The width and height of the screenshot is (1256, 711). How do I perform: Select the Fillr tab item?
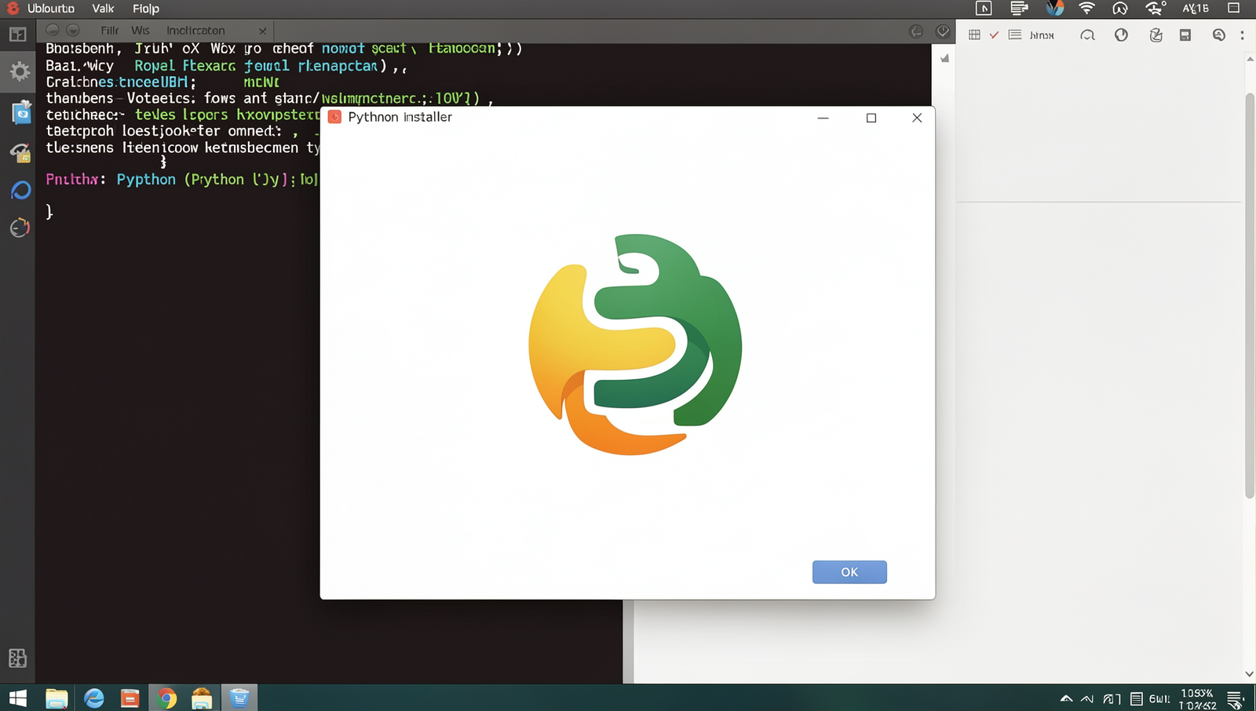(x=110, y=31)
